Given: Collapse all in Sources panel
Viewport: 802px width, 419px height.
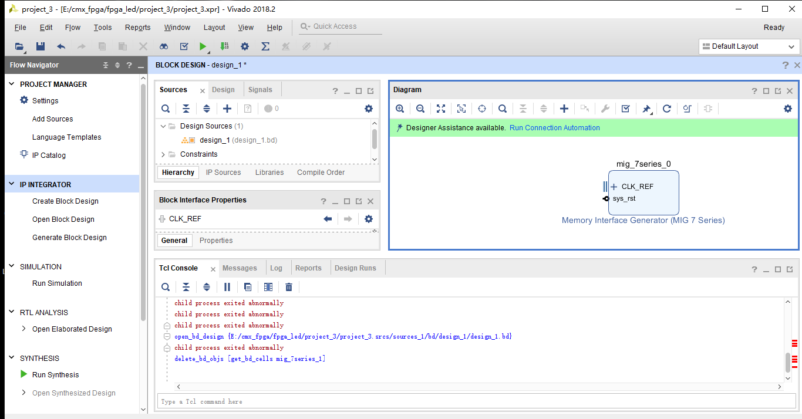Looking at the screenshot, I should [186, 109].
